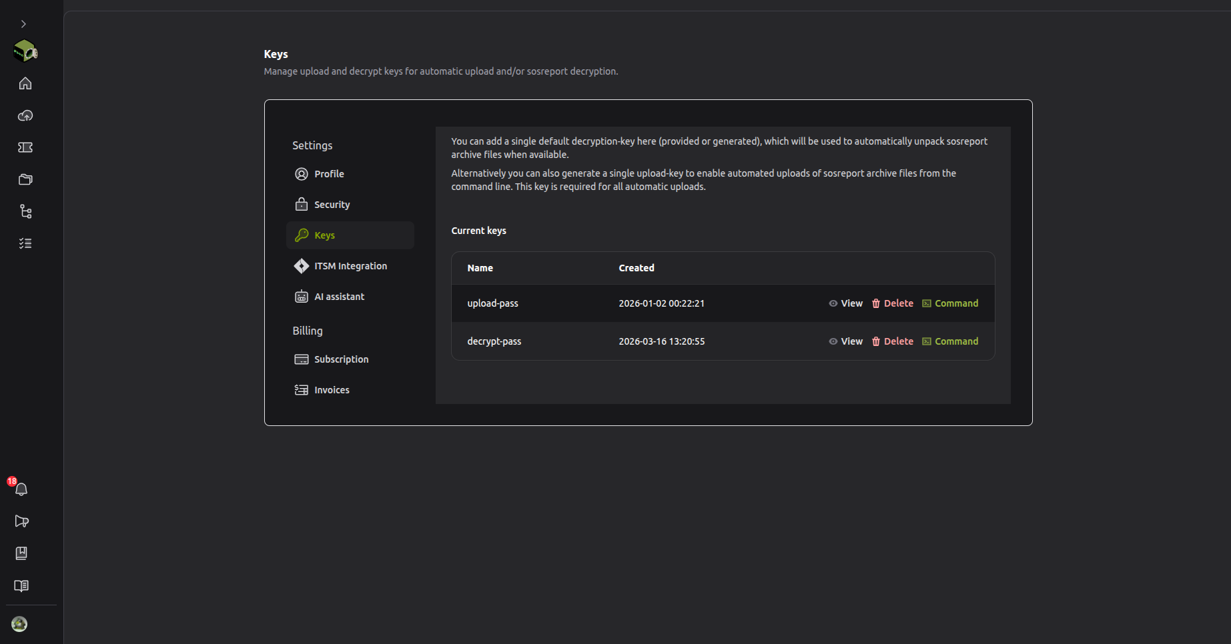Image resolution: width=1231 pixels, height=644 pixels.
Task: Open the tree hierarchy icon in the sidebar
Action: pyautogui.click(x=25, y=211)
